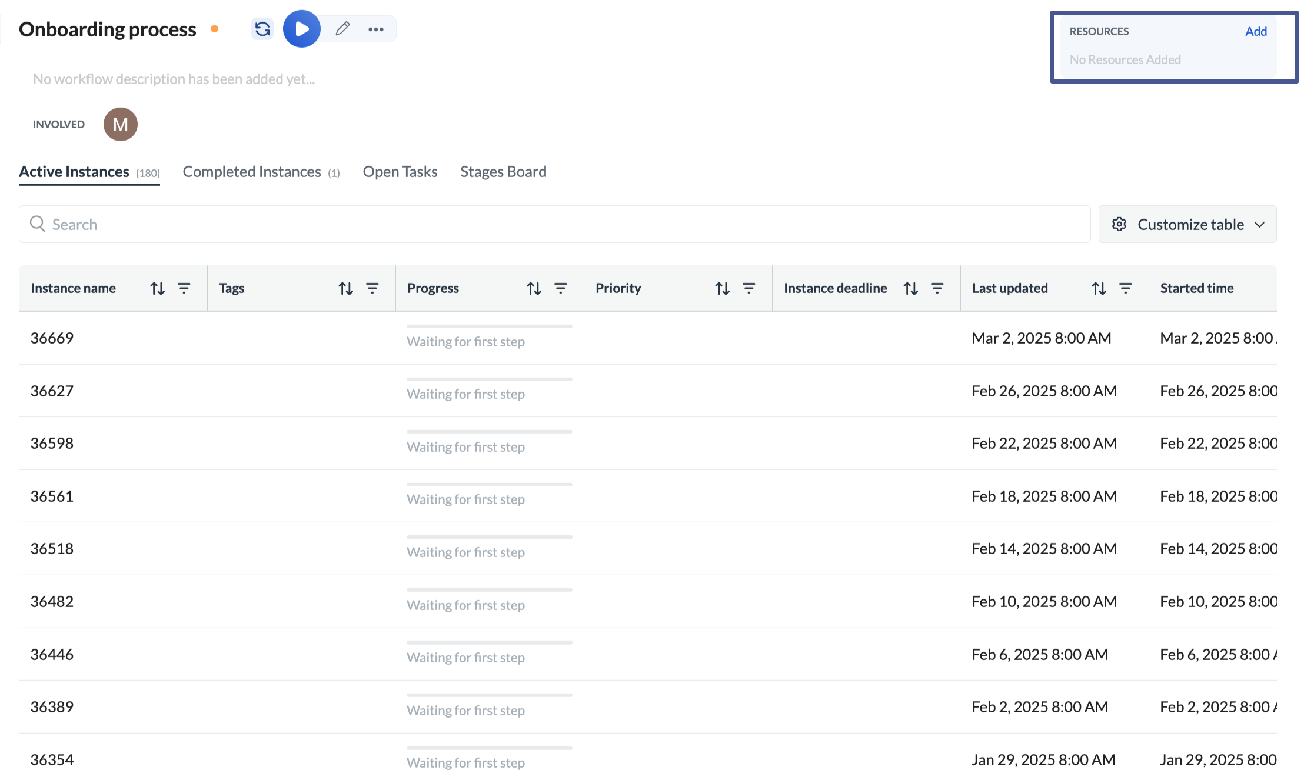Viewport: 1304px width, 780px height.
Task: Filter the Progress column
Action: [x=561, y=288]
